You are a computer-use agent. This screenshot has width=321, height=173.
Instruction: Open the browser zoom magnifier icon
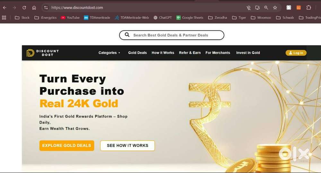pos(266,8)
